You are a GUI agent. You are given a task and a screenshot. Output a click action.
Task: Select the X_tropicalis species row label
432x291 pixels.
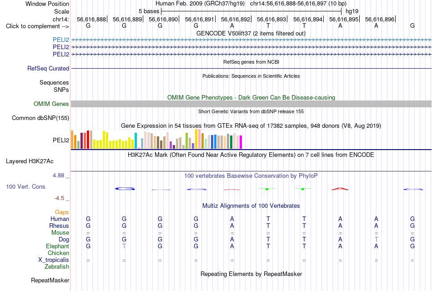54,260
